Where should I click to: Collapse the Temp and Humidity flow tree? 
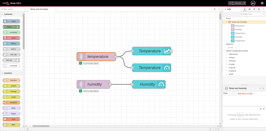pyautogui.click(x=227, y=22)
